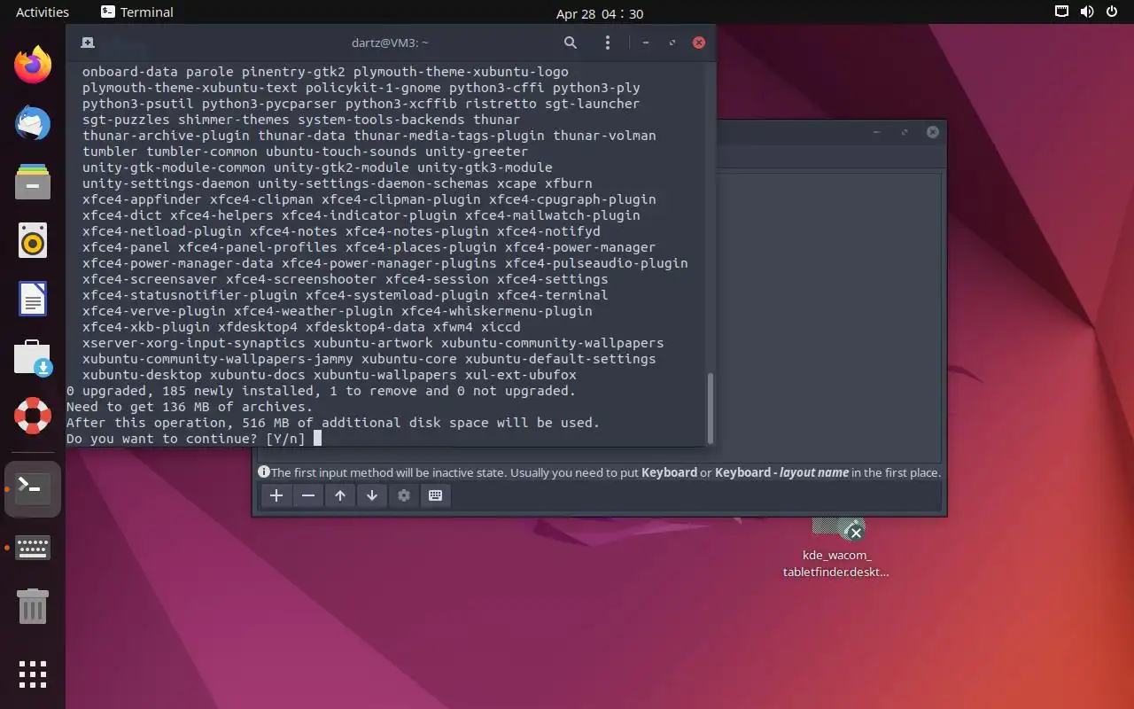
Task: Click the screen indicator icon in top bar
Action: (1061, 12)
